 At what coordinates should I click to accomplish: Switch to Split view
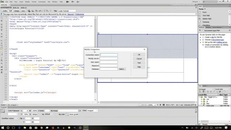click(x=10, y=11)
